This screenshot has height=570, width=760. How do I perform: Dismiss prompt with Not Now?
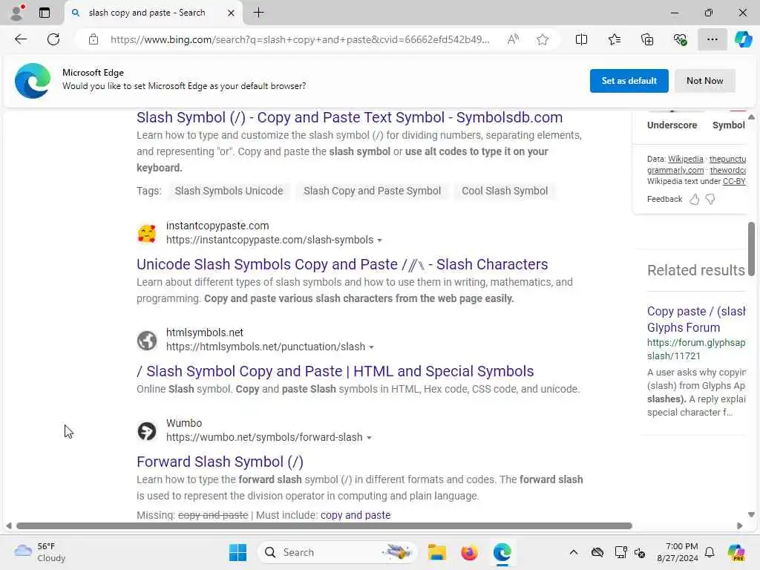pyautogui.click(x=704, y=81)
